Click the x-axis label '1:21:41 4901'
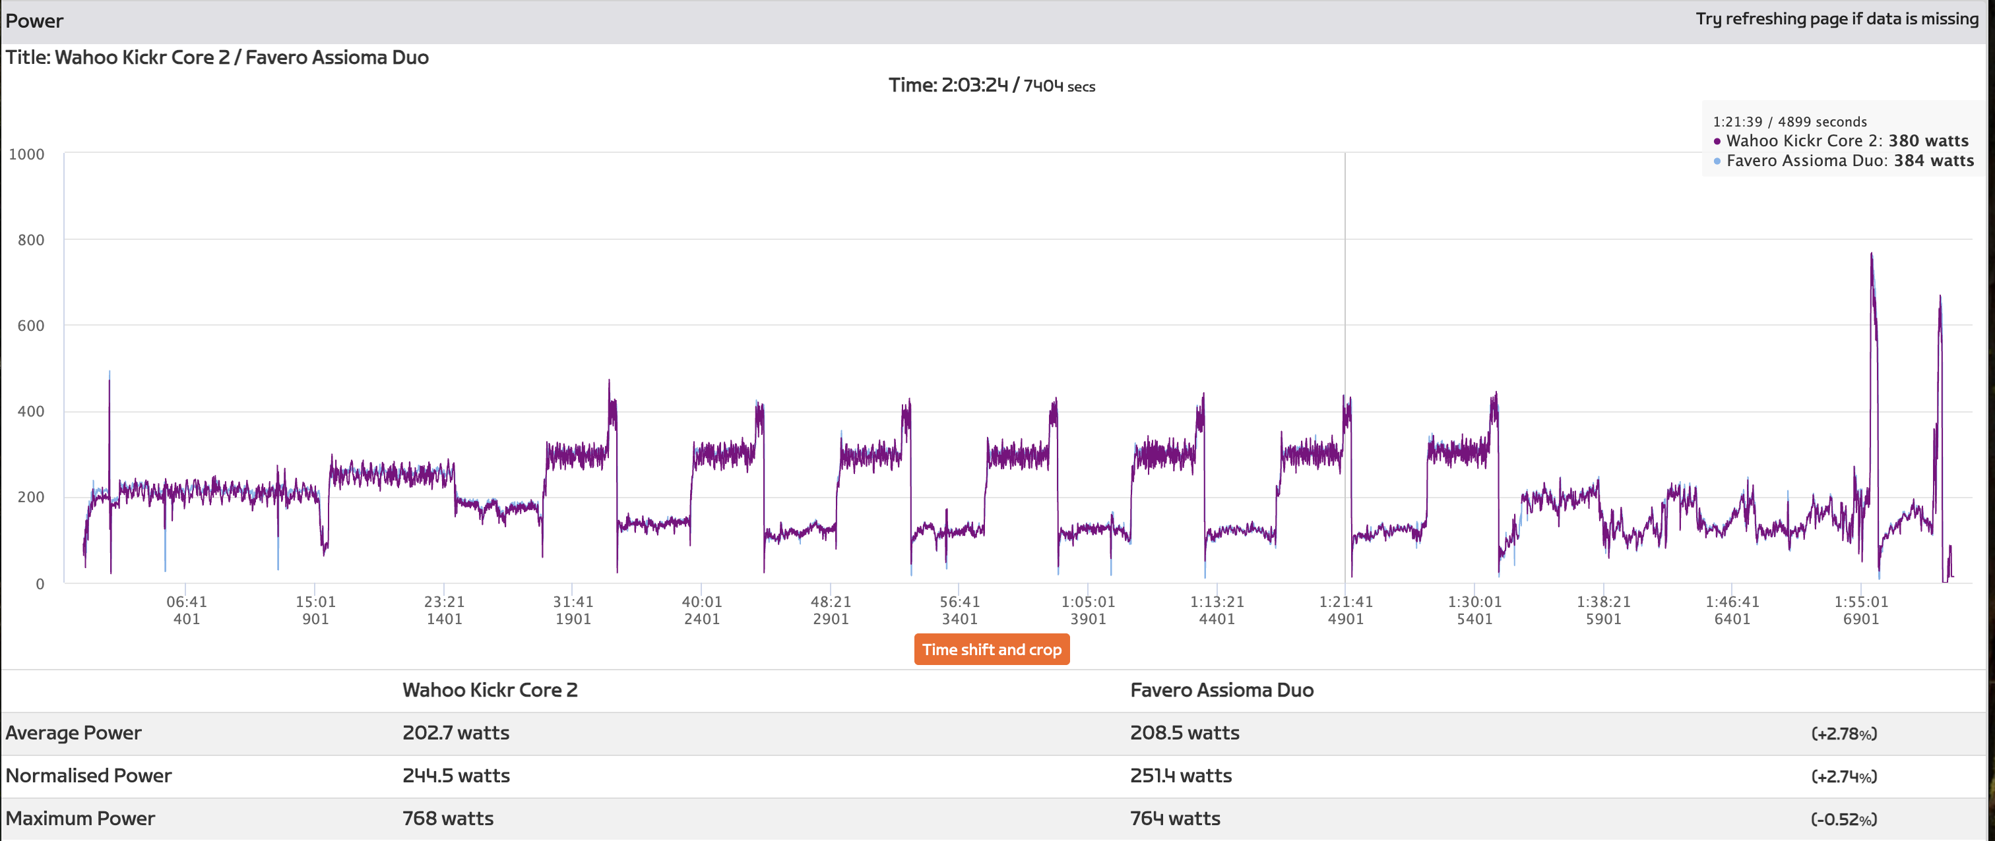This screenshot has width=1995, height=841. coord(1346,610)
